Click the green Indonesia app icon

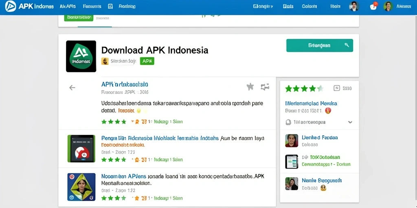81,56
